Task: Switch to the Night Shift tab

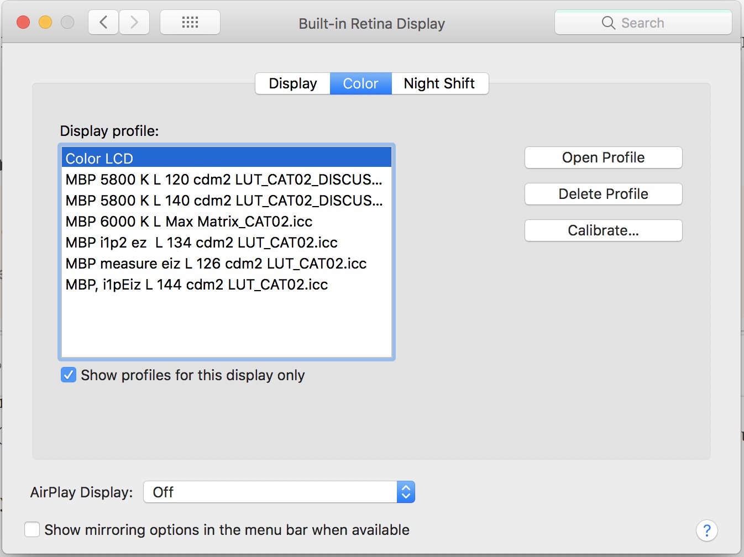Action: (x=439, y=83)
